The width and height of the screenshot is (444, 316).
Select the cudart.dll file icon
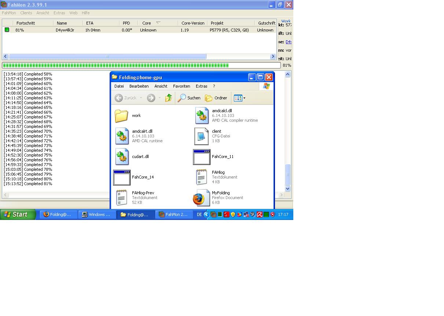click(122, 157)
